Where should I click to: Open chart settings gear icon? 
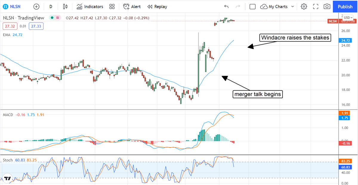pyautogui.click(x=304, y=7)
